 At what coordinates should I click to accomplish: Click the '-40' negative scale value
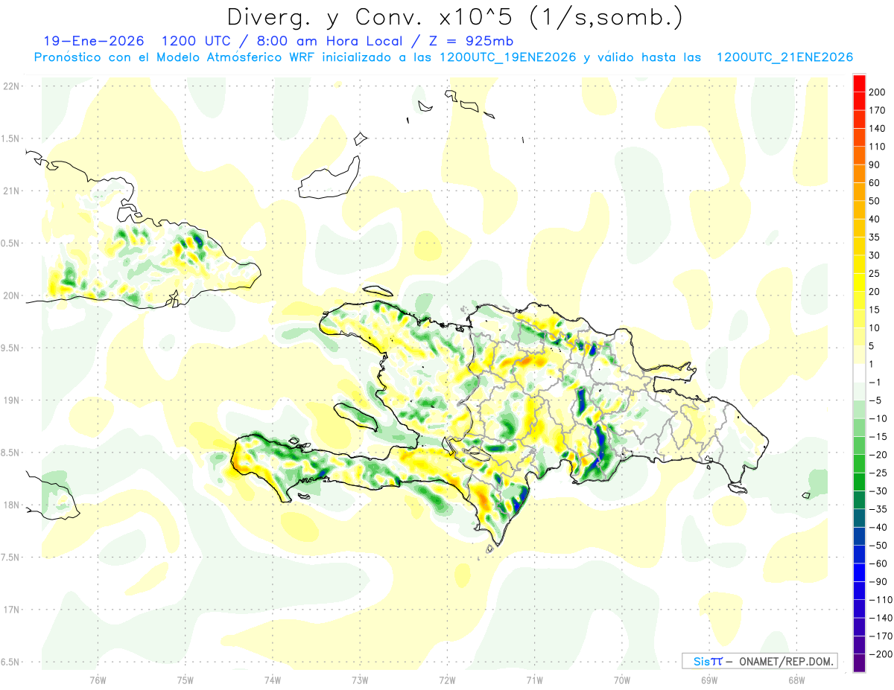tap(878, 527)
